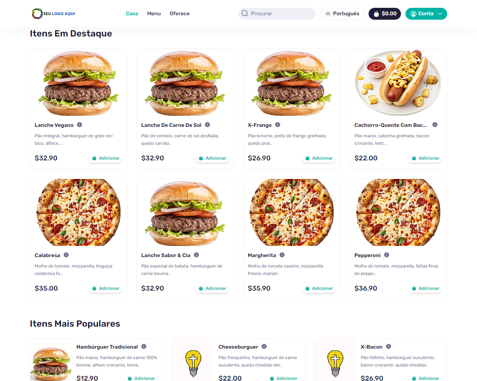Go to the Menu nav item
Viewport: 477px width, 381px height.
[x=154, y=13]
